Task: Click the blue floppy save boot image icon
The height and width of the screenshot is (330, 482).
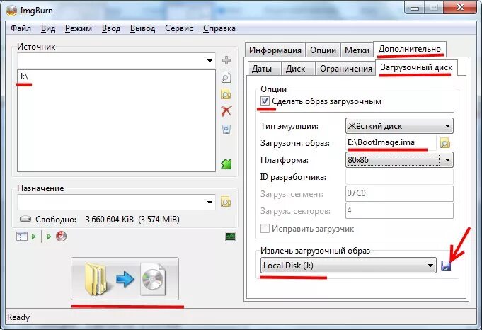Action: coord(446,266)
